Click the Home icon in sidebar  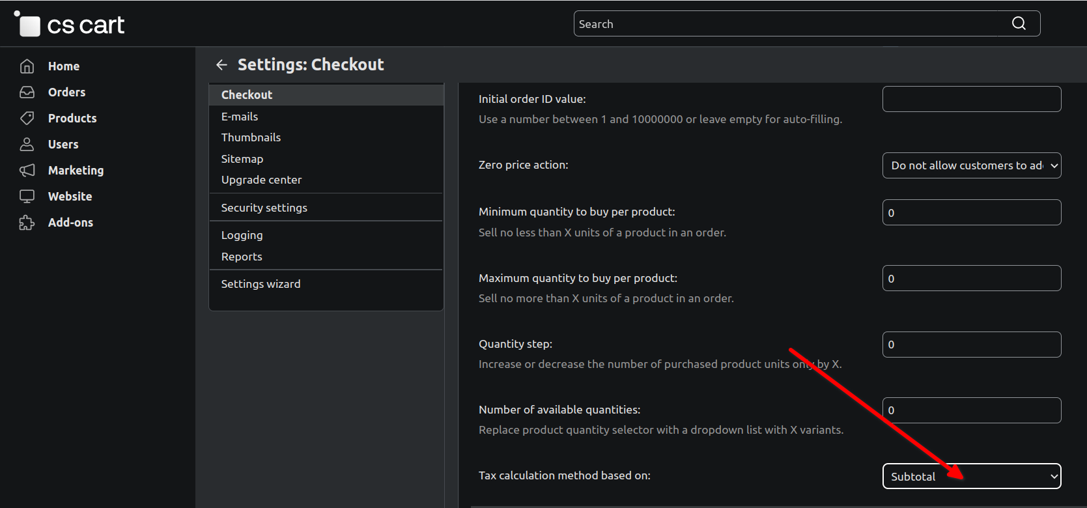coord(27,66)
